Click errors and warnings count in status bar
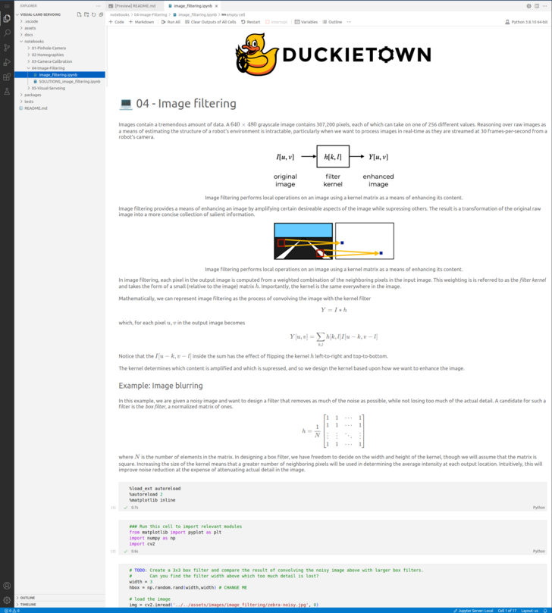 tap(11, 610)
